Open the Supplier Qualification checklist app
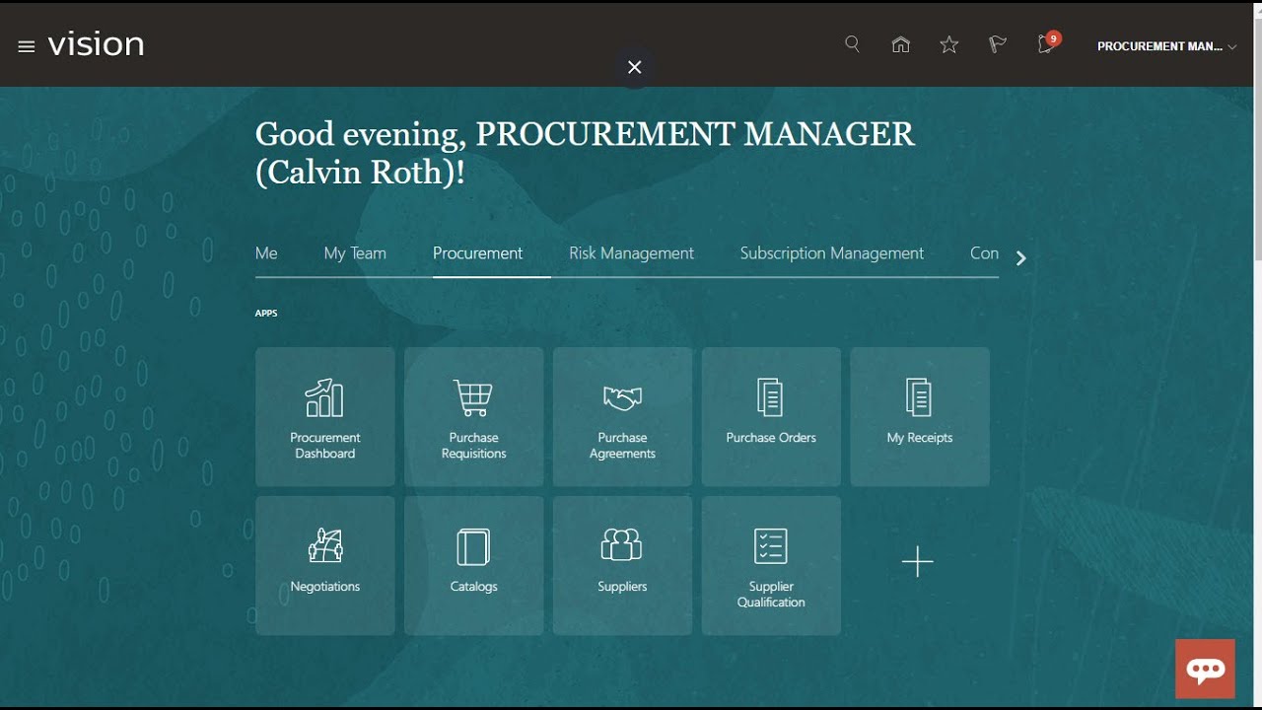 coord(771,565)
